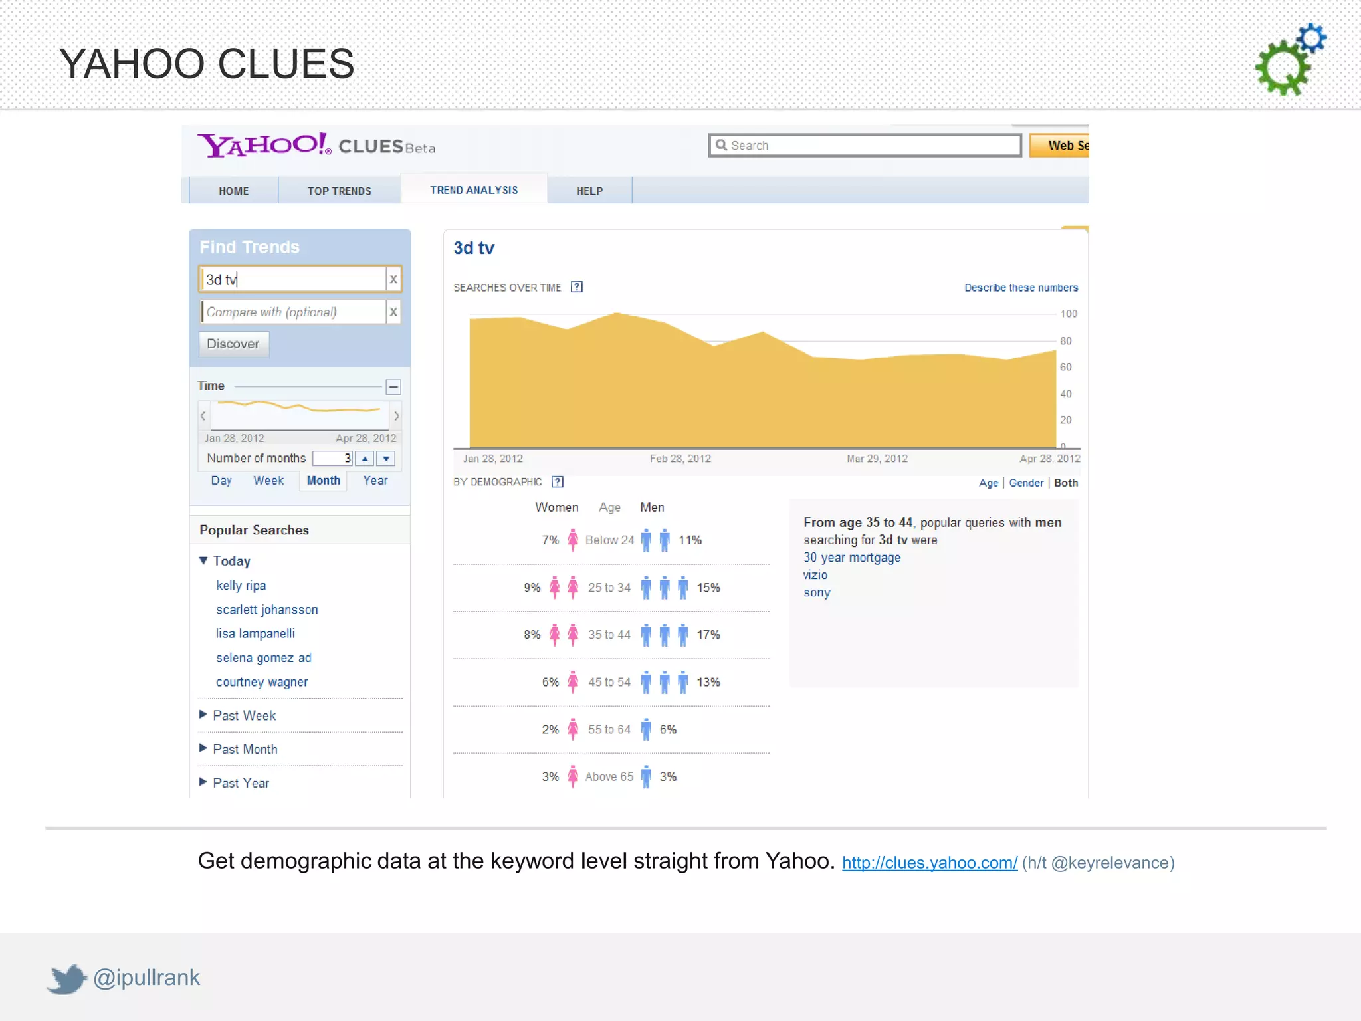This screenshot has height=1021, width=1361.
Task: Click pink woman icon in 45 to 54 row
Action: pyautogui.click(x=573, y=682)
